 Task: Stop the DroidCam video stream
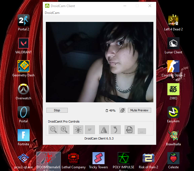coord(57,110)
